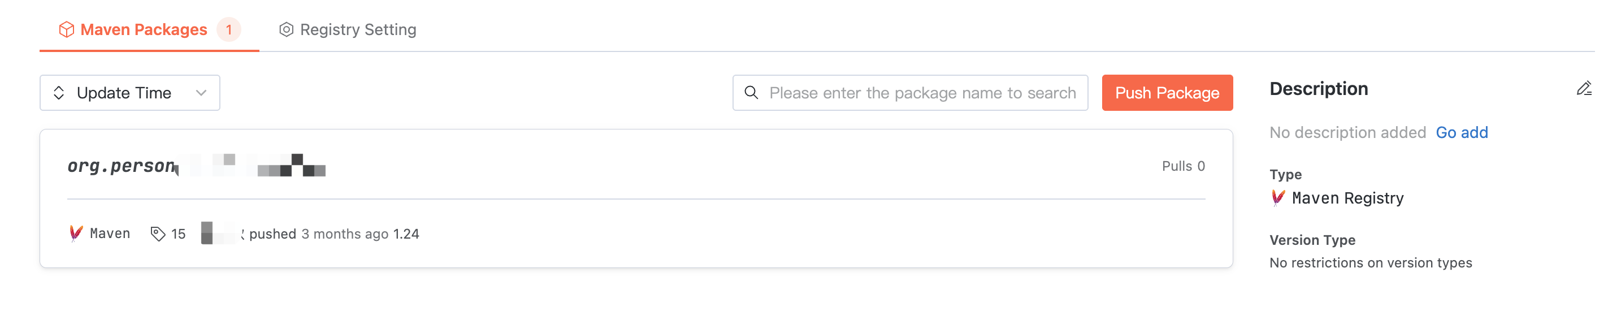Click the Maven feather icon in package card

point(76,234)
